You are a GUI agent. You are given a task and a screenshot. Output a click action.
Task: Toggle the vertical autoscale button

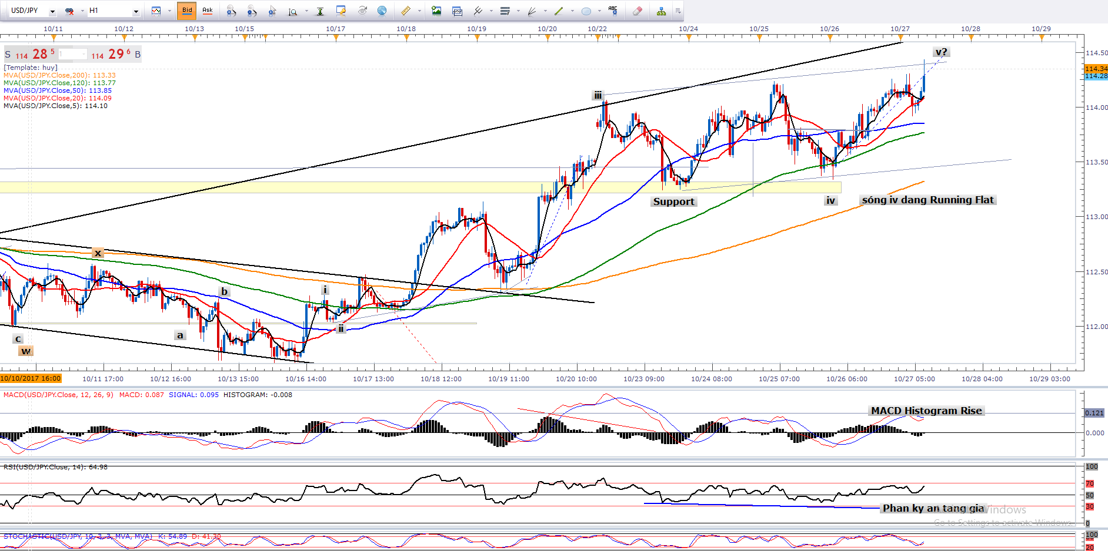[320, 11]
